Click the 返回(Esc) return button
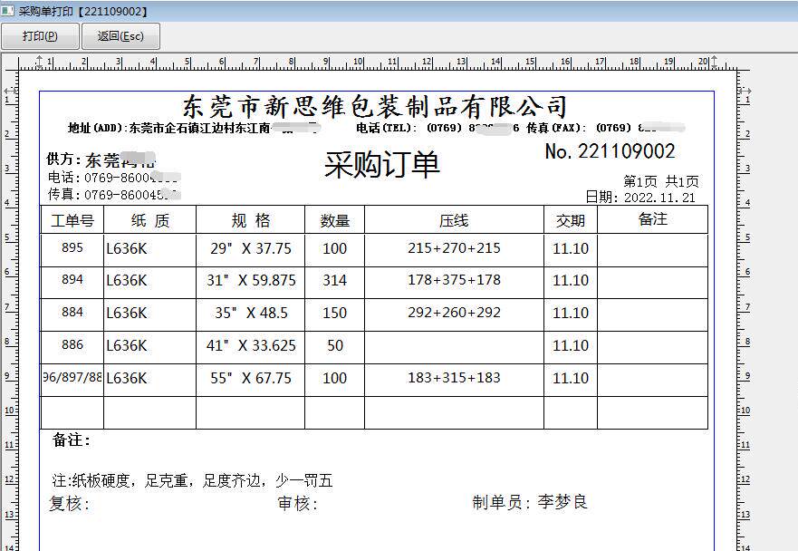798x551 pixels. pyautogui.click(x=120, y=36)
